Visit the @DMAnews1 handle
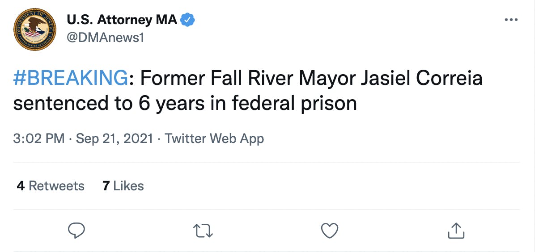Screen dimensions: 543x252 point(105,38)
